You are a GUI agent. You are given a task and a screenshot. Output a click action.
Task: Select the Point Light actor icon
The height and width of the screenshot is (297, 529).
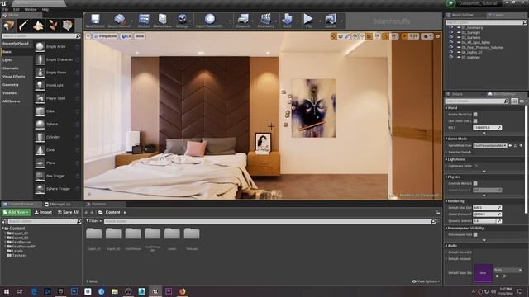tap(40, 85)
